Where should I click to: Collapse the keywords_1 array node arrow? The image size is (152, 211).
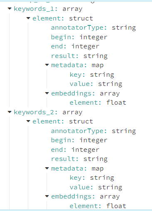tap(10, 9)
